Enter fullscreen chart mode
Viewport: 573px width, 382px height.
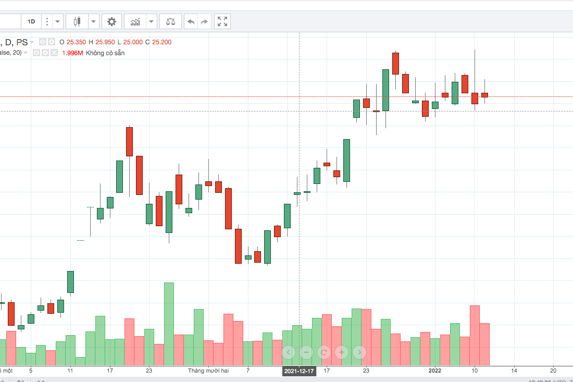coord(222,22)
